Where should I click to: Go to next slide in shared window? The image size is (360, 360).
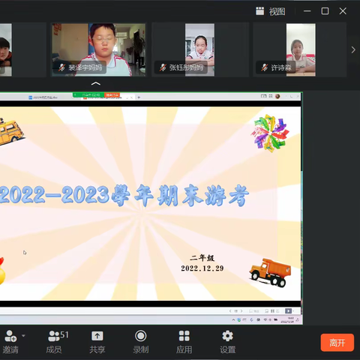[x=241, y=311]
